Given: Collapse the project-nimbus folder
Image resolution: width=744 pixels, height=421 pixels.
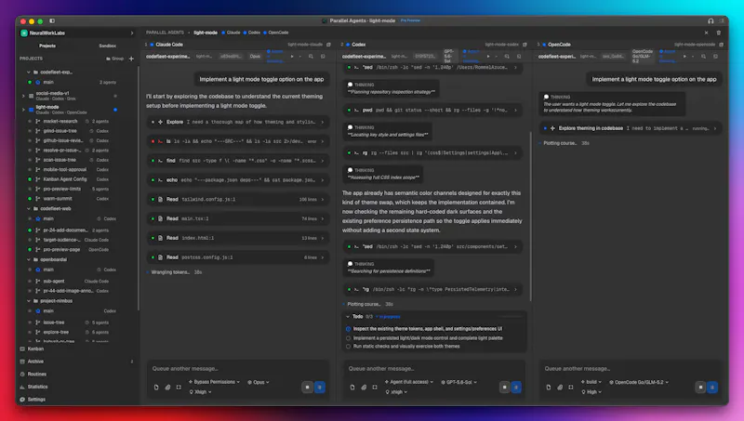Looking at the screenshot, I should (x=29, y=301).
